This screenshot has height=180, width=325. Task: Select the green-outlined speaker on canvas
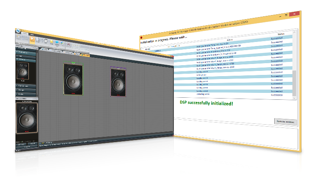(74, 79)
